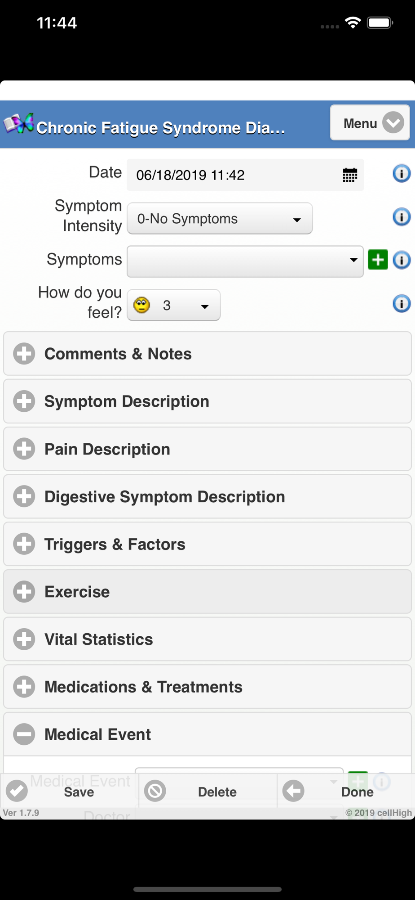Open the Symptoms dropdown list
Image resolution: width=415 pixels, height=900 pixels.
click(245, 261)
